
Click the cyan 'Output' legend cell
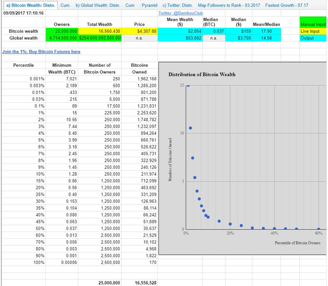pyautogui.click(x=313, y=38)
